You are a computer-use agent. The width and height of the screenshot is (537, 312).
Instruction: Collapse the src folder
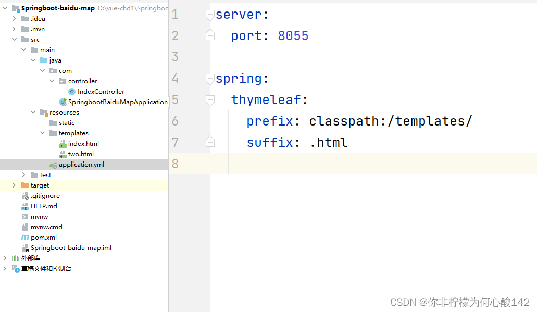15,39
